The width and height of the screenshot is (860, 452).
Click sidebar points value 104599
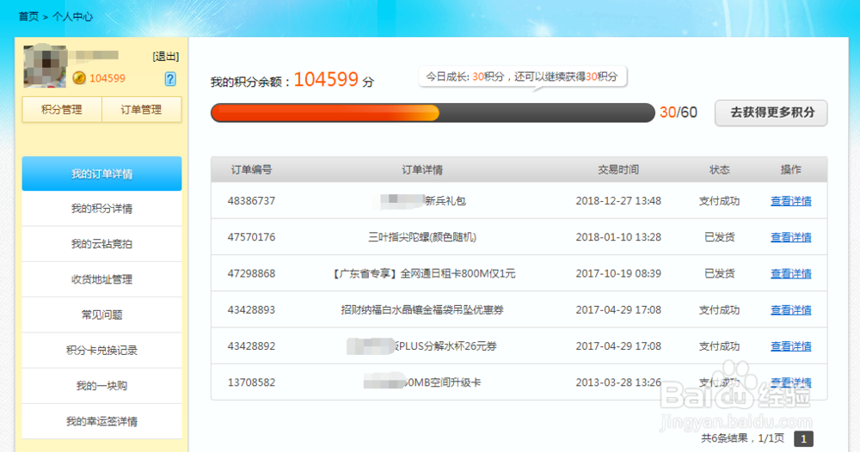tap(107, 78)
